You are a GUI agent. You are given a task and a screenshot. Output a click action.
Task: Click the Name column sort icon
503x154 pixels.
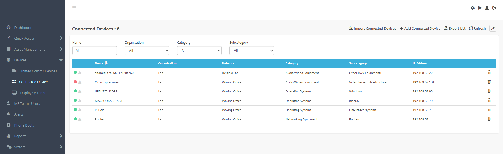[x=106, y=63]
